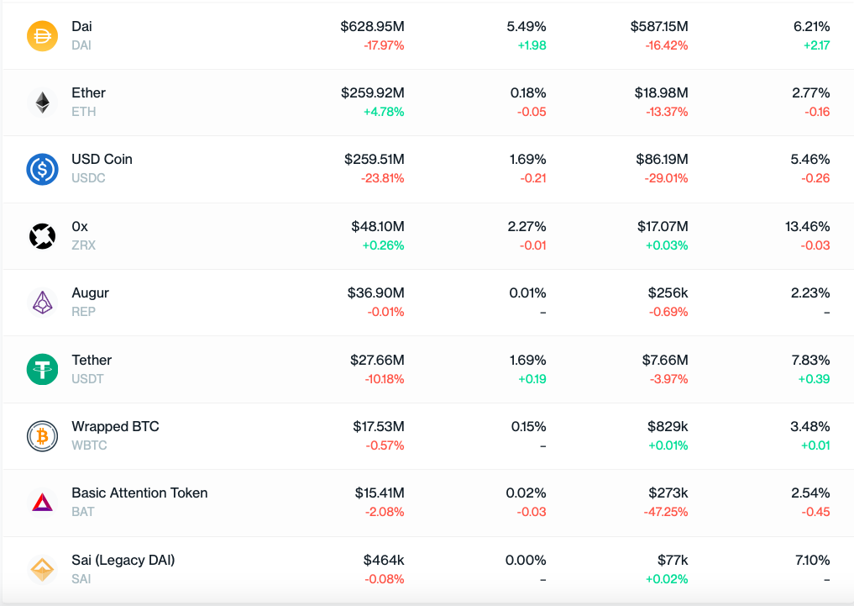Click USD Coin's $86.19M amount

(662, 159)
